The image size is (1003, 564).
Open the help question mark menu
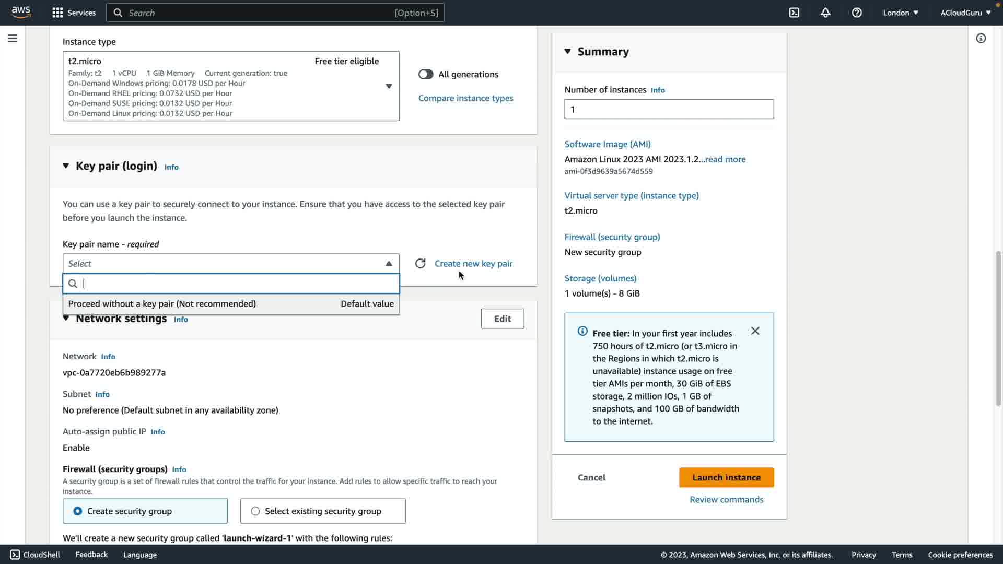(x=857, y=13)
